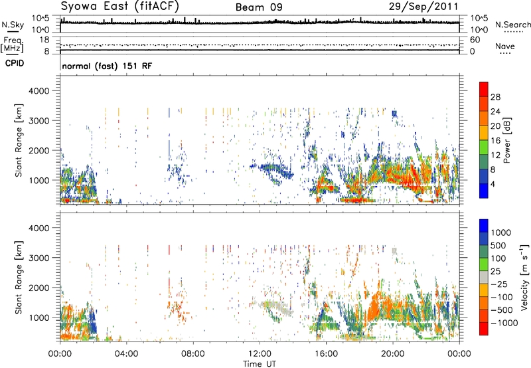Select the 'normal (fast) 151 RF' mode text
The image size is (531, 368).
point(107,66)
